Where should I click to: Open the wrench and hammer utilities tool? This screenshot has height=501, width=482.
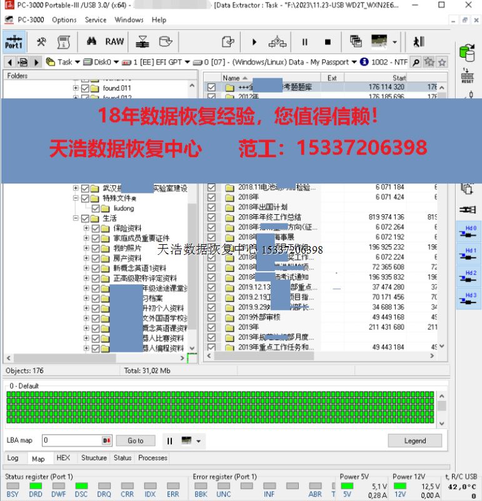pyautogui.click(x=41, y=42)
